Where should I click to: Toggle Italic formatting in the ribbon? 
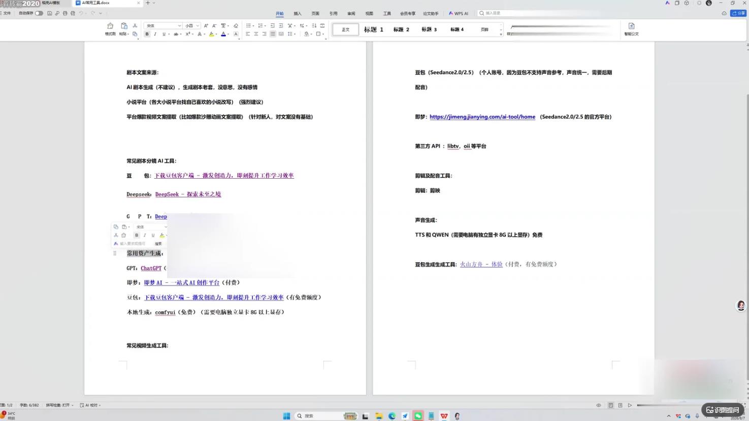tap(155, 34)
